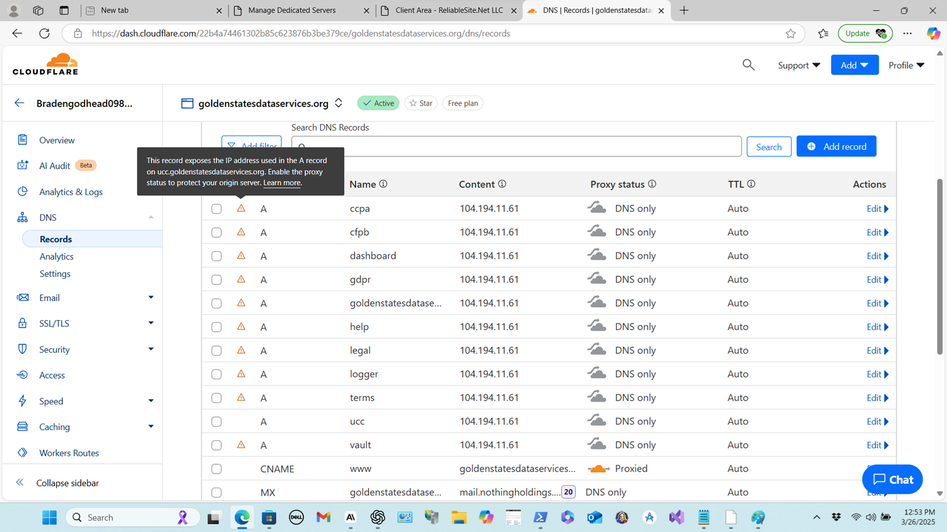Click the browser address bar URL
The image size is (947, 532).
click(x=301, y=34)
